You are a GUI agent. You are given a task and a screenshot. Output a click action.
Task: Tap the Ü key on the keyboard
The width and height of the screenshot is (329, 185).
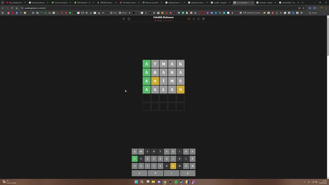pos(186,166)
